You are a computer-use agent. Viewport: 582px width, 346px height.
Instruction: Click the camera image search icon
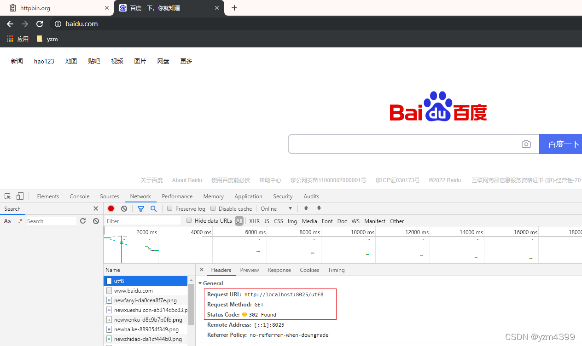click(x=526, y=144)
